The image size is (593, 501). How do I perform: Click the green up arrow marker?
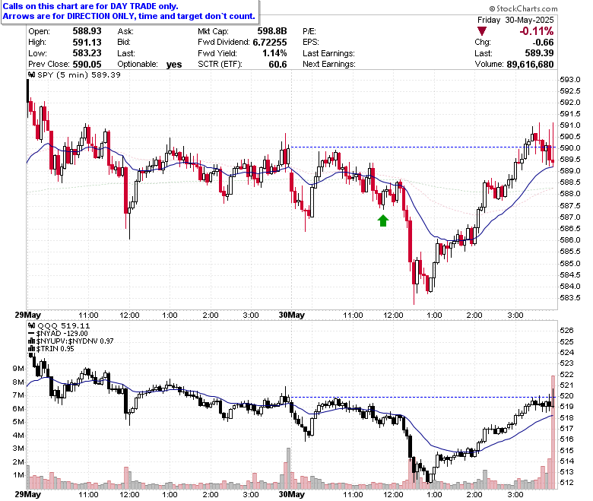click(383, 220)
